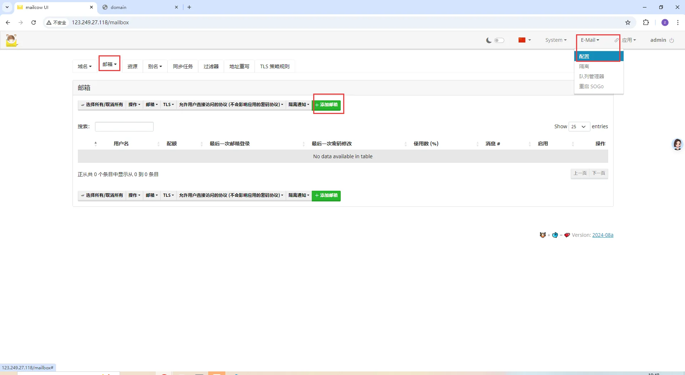
Task: Open the browser extensions puzzle icon
Action: (646, 22)
